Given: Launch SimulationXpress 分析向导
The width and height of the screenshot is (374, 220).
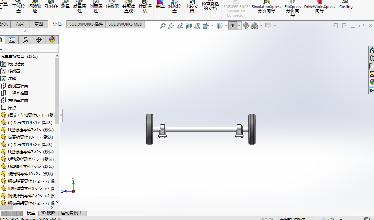Looking at the screenshot, I should coord(266,7).
